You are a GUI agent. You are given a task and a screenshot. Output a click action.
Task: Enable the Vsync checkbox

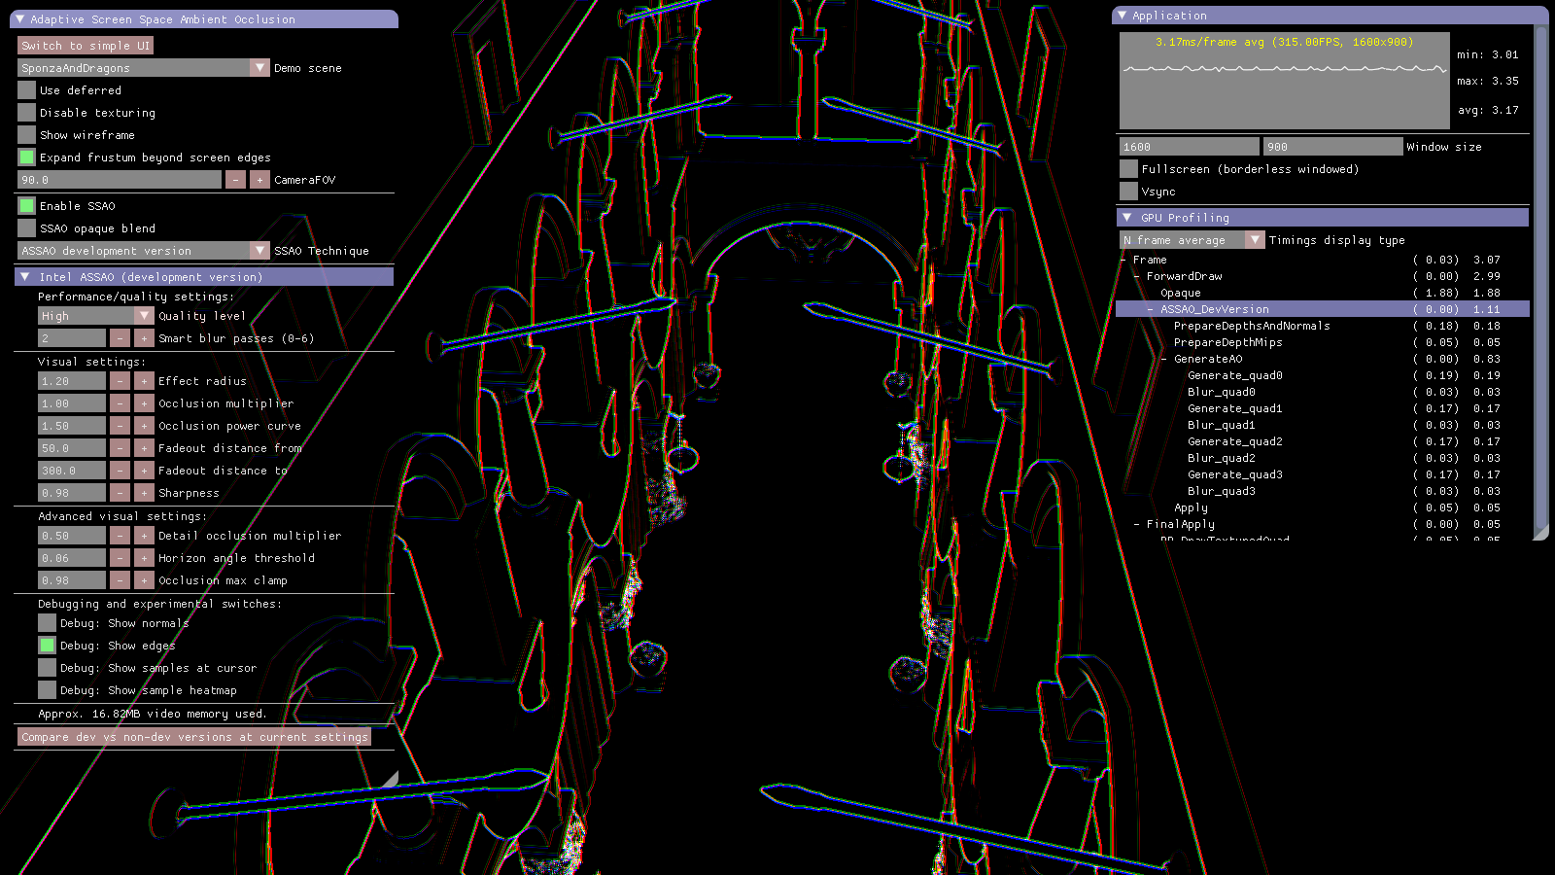click(1128, 191)
